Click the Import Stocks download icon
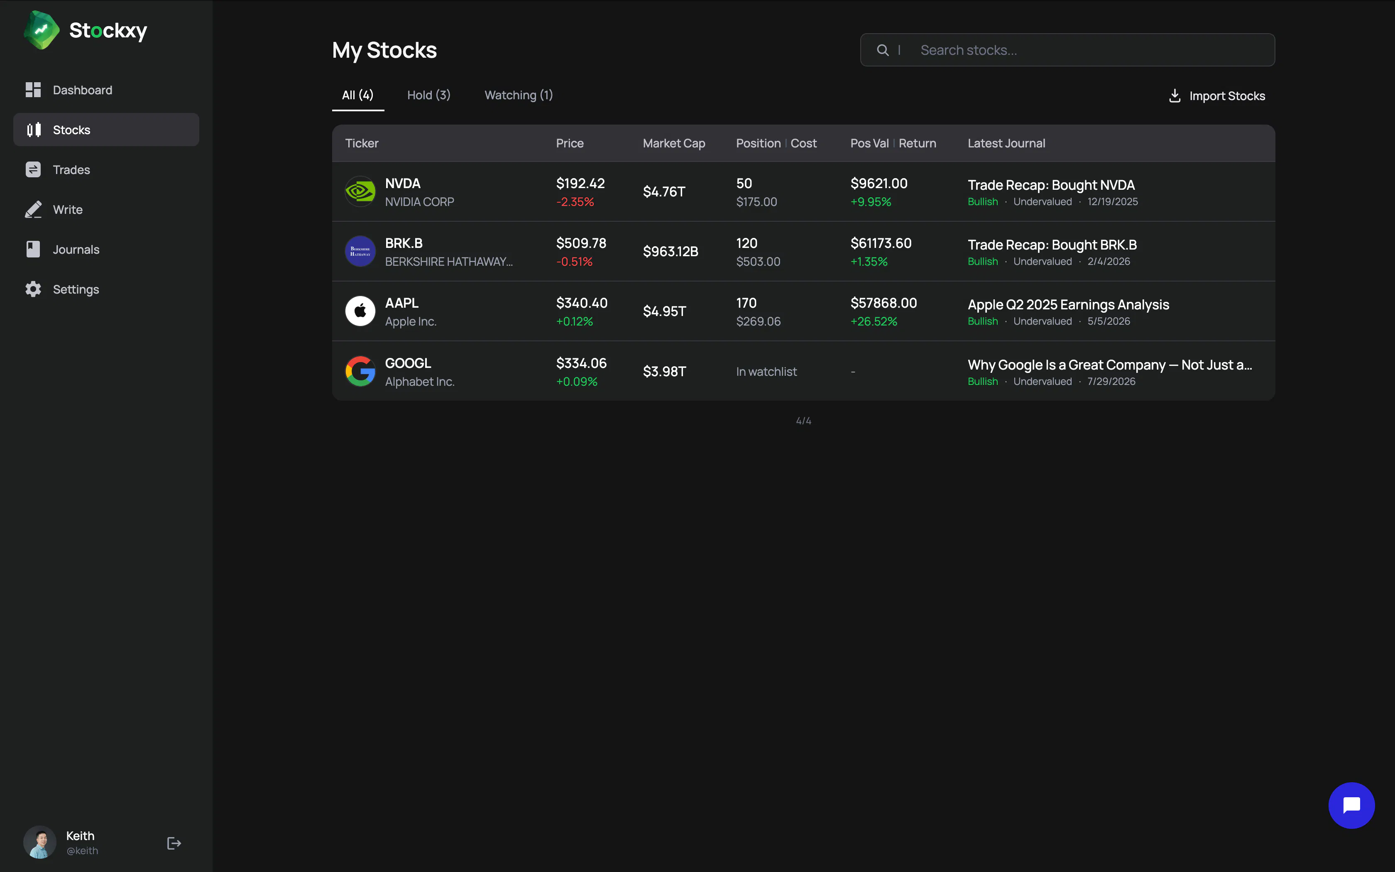The width and height of the screenshot is (1395, 872). click(1175, 96)
